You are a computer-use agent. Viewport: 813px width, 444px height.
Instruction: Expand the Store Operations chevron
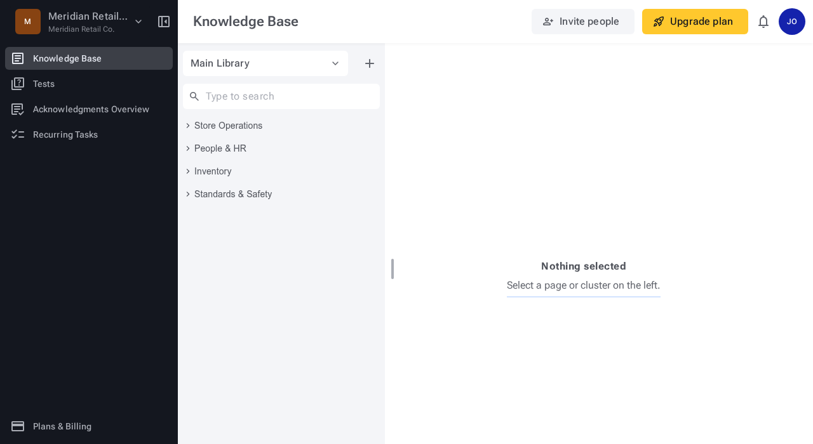click(188, 126)
